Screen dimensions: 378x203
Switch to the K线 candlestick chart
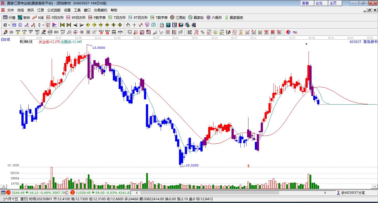click(x=38, y=17)
